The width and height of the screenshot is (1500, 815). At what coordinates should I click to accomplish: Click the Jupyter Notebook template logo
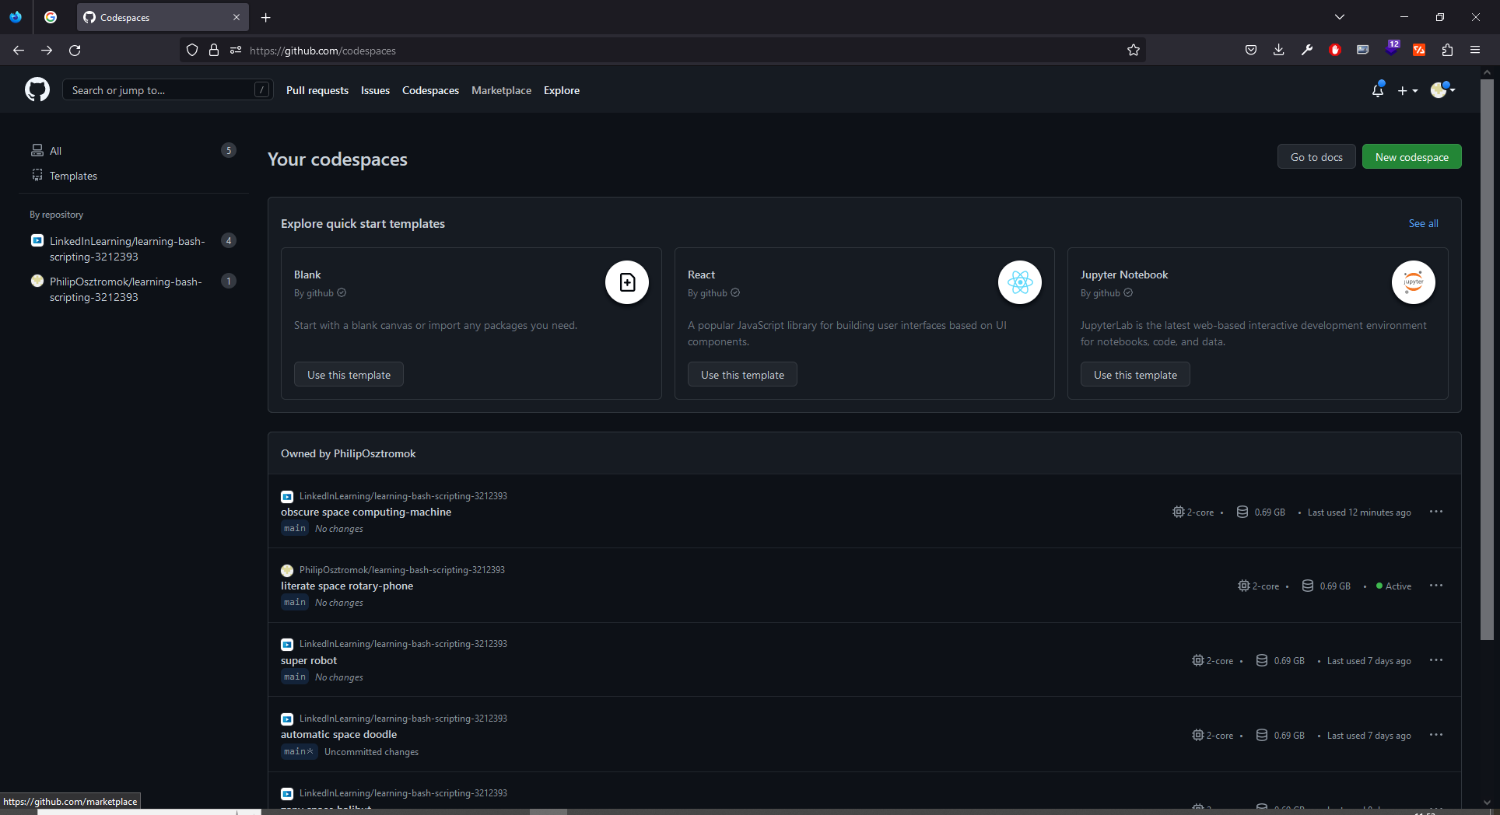coord(1414,282)
